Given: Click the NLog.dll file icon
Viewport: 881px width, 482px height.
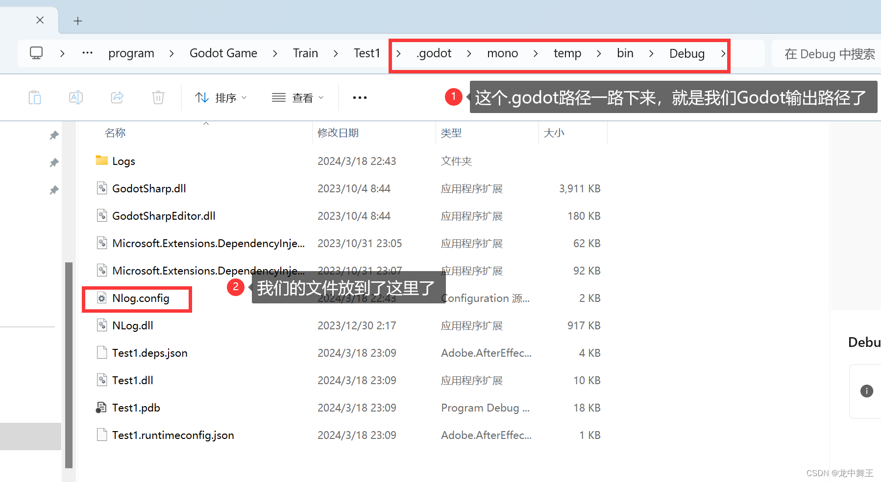Looking at the screenshot, I should click(x=102, y=325).
